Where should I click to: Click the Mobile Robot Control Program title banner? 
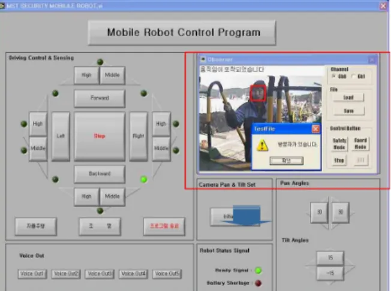tap(182, 32)
